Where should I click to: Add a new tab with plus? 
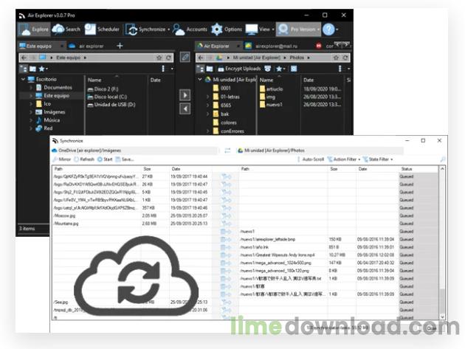coord(120,46)
